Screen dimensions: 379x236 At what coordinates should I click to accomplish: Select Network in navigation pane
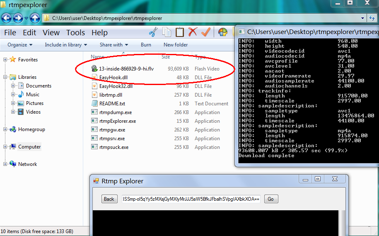28,164
